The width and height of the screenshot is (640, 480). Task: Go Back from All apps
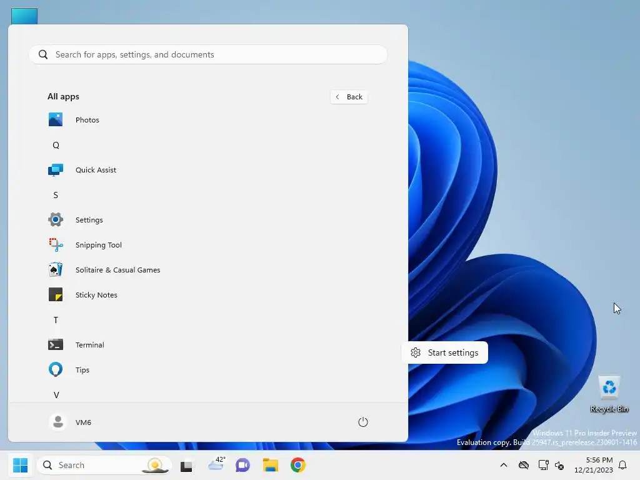[x=349, y=97]
